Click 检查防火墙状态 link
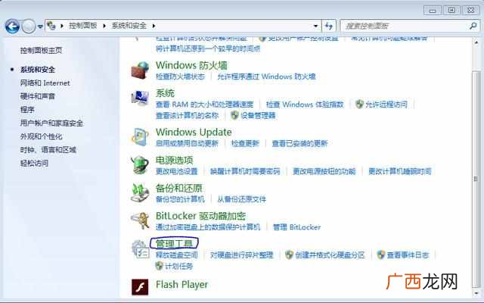This screenshot has height=303, width=484. [x=180, y=77]
